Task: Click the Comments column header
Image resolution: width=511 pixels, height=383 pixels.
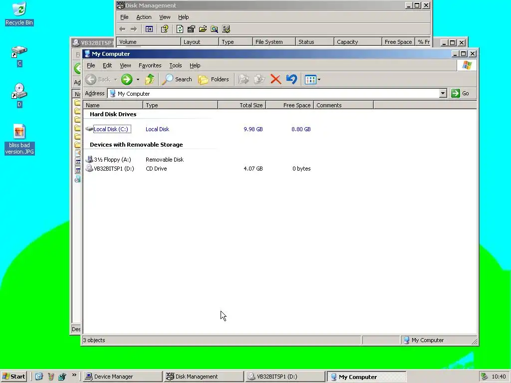Action: pos(343,105)
